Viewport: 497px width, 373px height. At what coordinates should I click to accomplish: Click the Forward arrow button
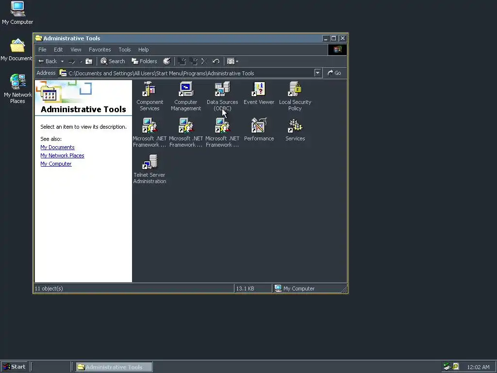pyautogui.click(x=72, y=62)
